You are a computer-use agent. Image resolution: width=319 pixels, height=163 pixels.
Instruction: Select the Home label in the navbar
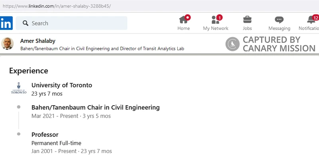click(183, 28)
